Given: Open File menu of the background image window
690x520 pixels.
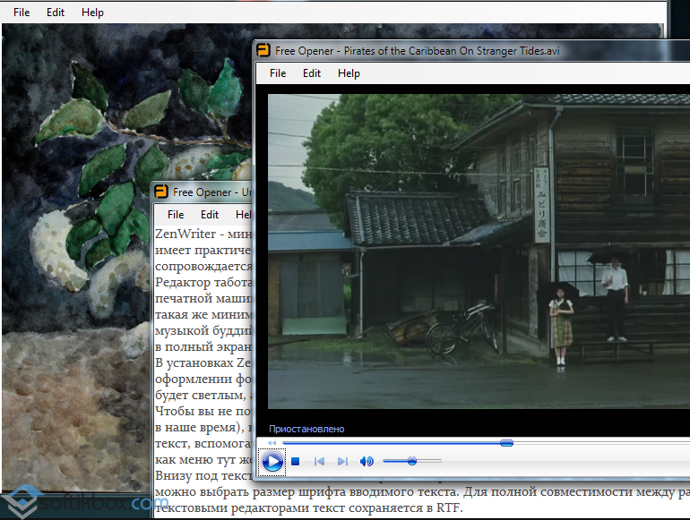Looking at the screenshot, I should coord(22,13).
